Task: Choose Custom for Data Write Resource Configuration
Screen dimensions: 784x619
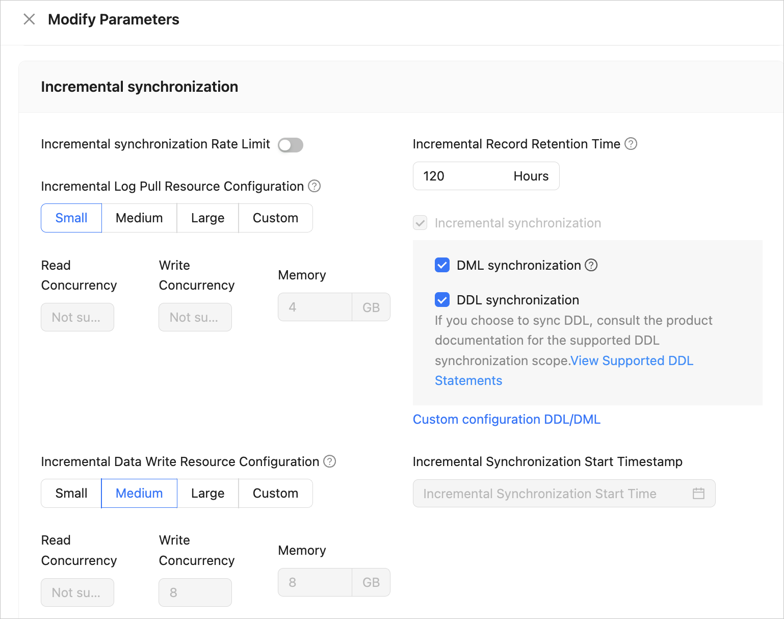Action: pos(275,494)
